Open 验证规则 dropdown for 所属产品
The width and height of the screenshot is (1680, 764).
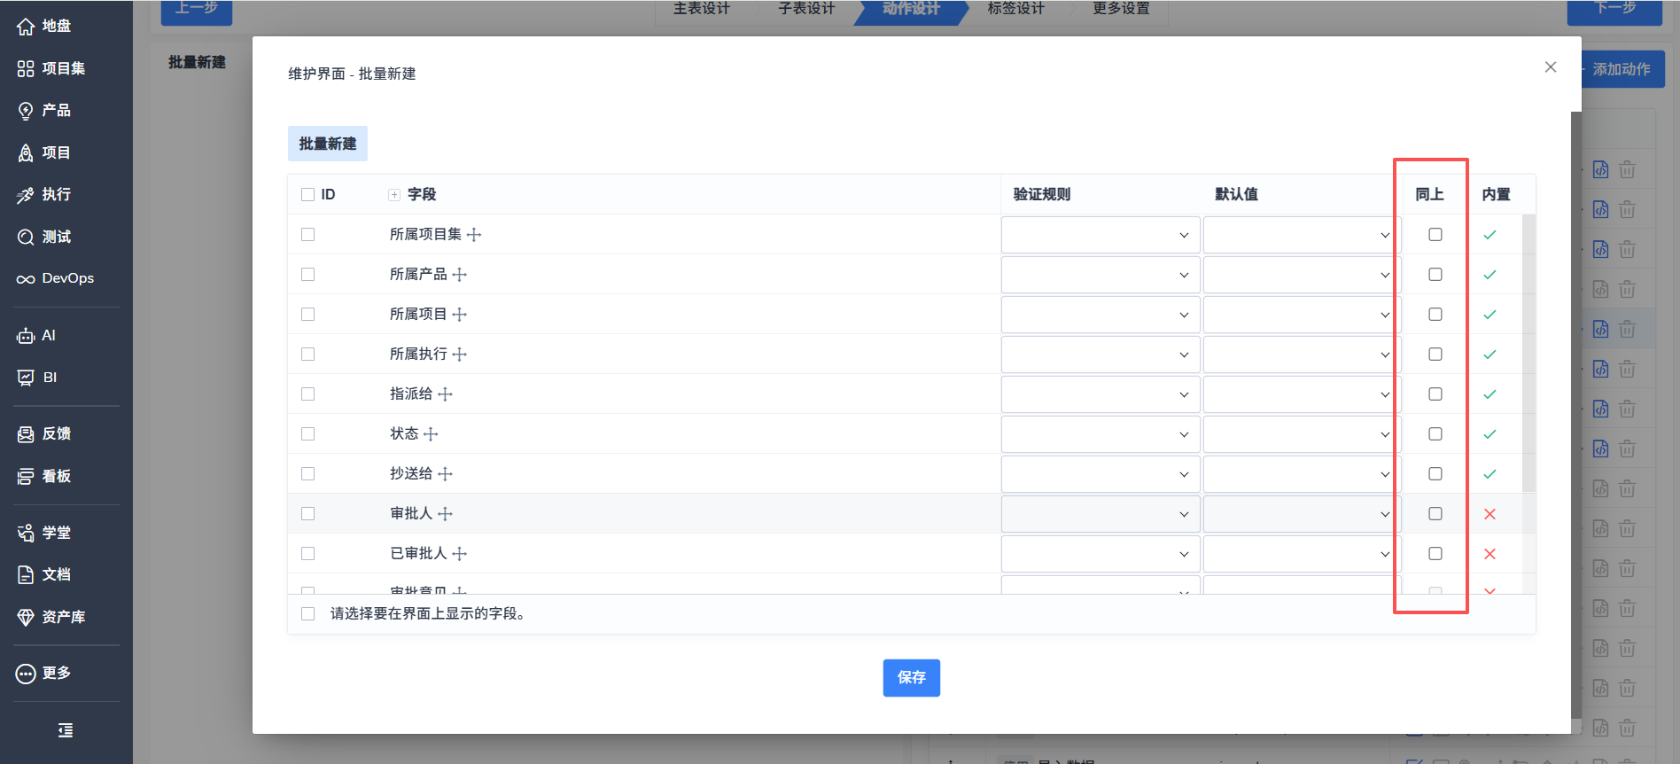[1101, 275]
